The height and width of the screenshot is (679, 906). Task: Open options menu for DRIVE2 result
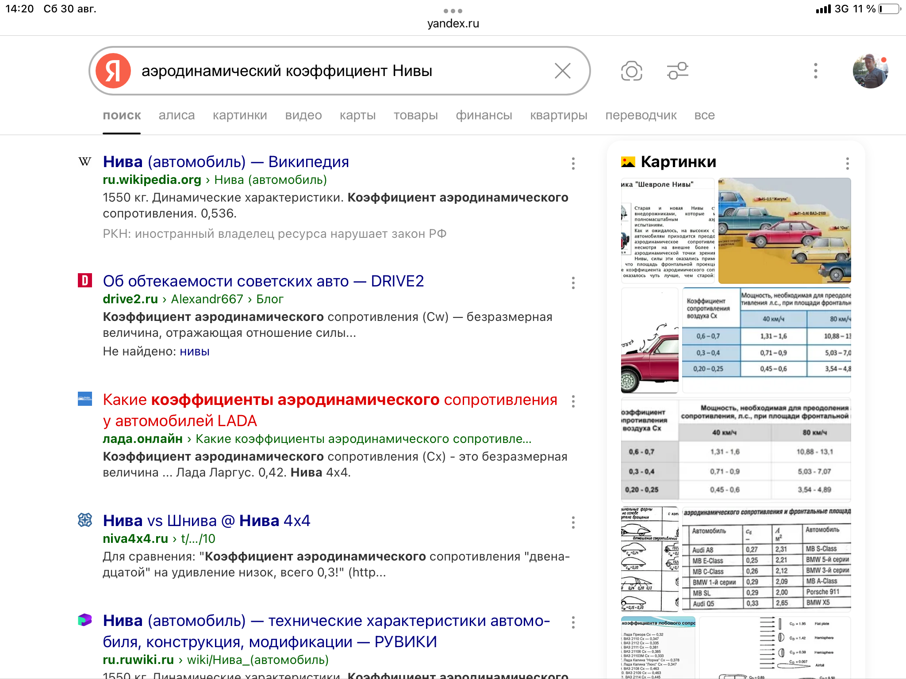(573, 283)
